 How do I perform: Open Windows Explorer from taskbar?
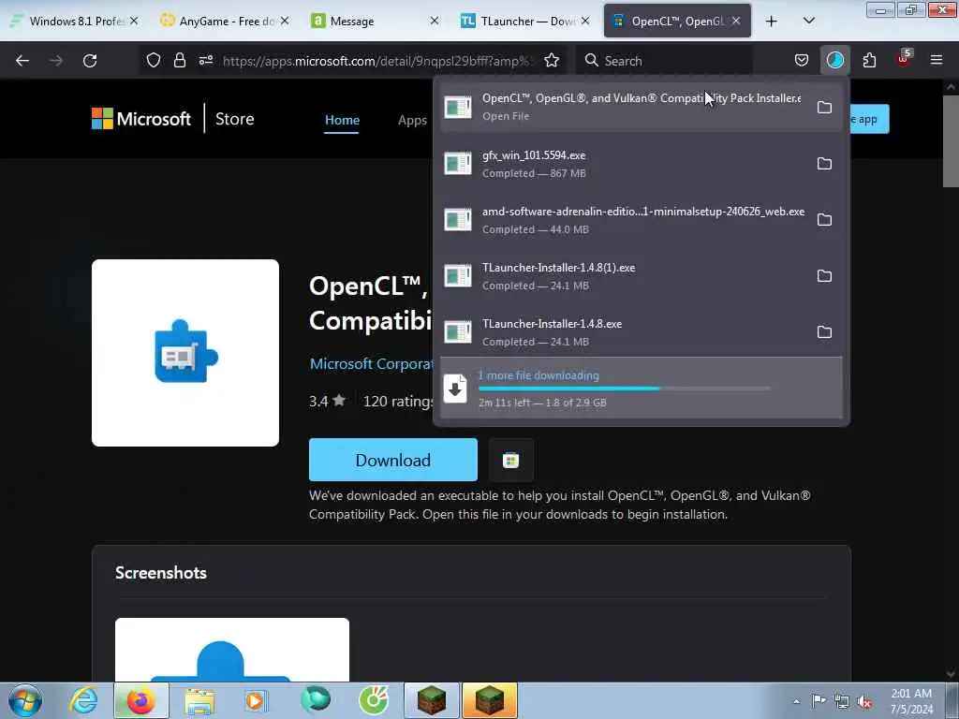pos(199,701)
